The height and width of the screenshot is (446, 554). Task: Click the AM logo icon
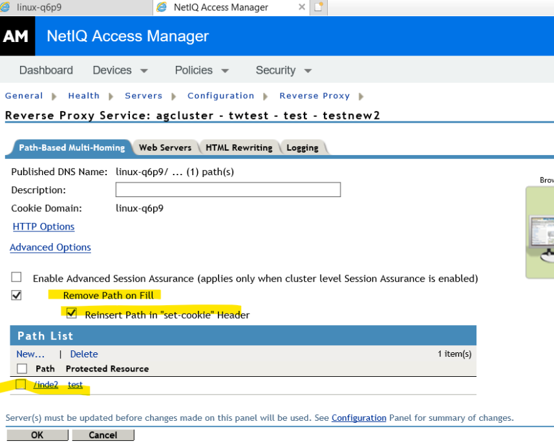[x=17, y=36]
